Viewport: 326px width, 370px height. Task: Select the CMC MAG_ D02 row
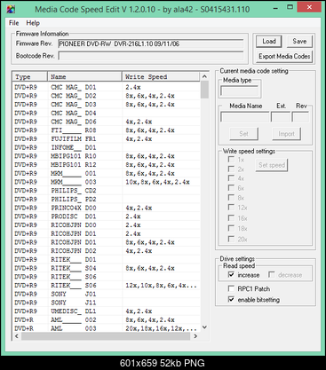point(107,96)
